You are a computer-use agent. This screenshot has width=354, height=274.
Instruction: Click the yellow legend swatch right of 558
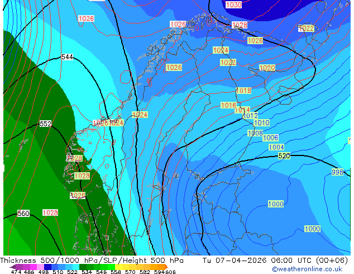pyautogui.click(x=118, y=267)
